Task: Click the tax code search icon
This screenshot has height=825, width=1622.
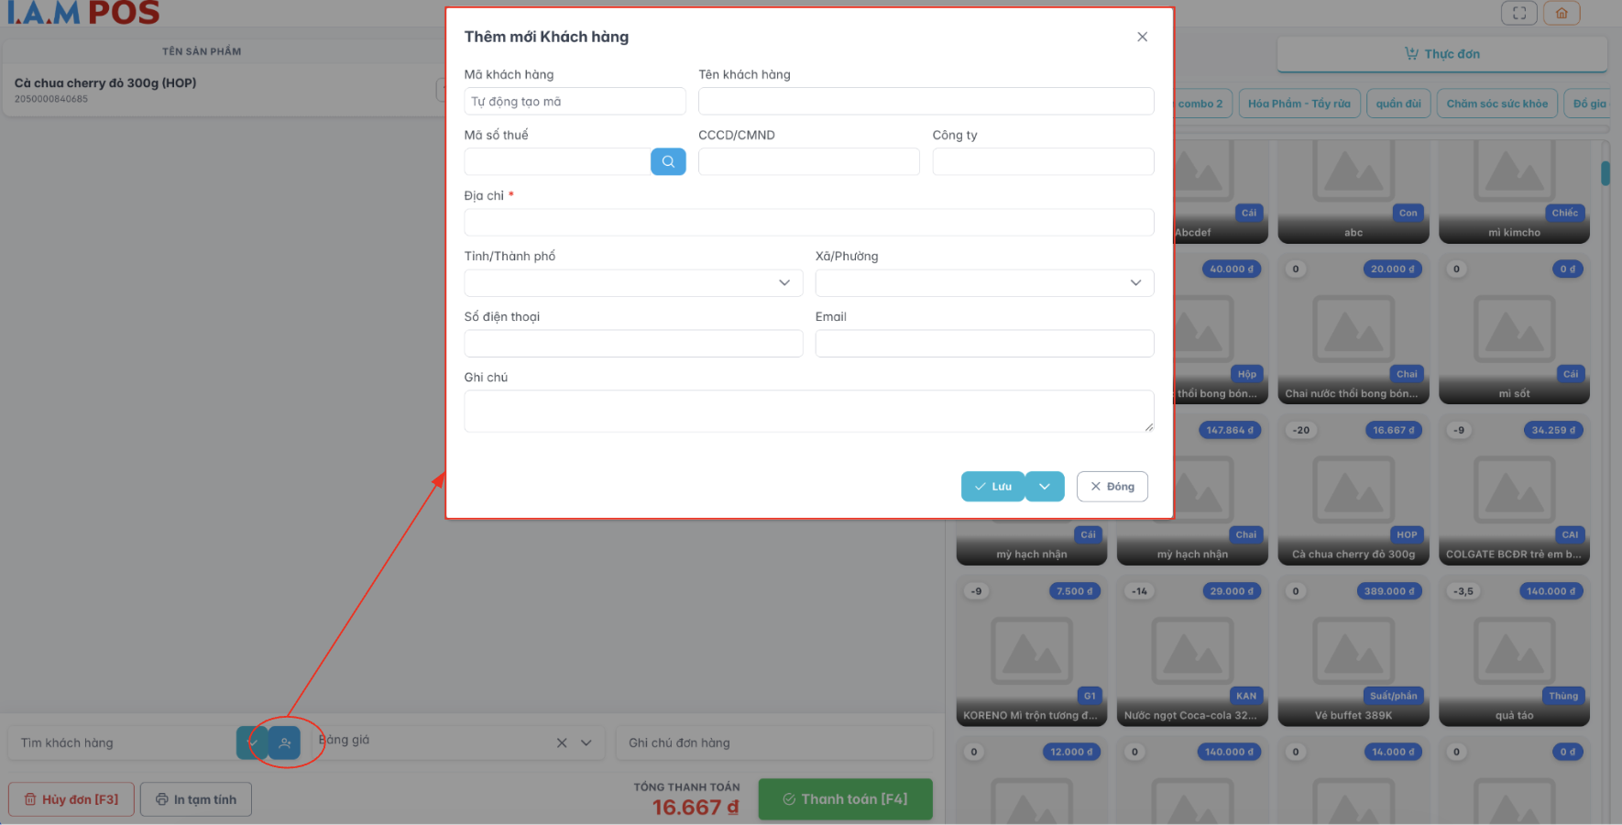Action: [668, 161]
